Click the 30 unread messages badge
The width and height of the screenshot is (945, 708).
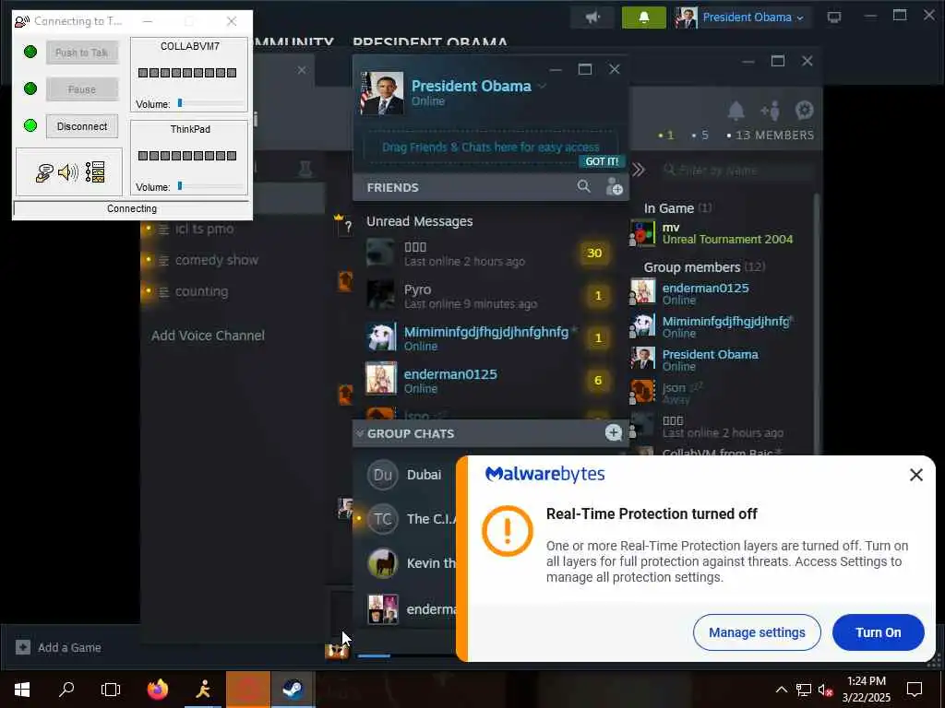tap(594, 253)
